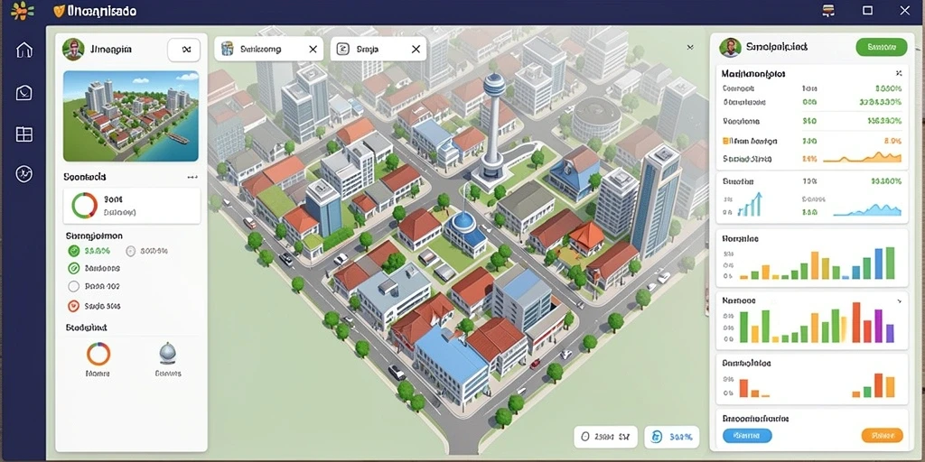The height and width of the screenshot is (462, 925).
Task: Toggle the grey circle option beside the green one
Action: [x=131, y=251]
